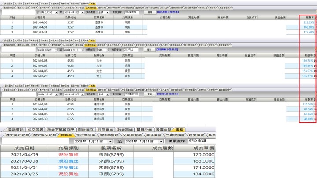Select the 134.0000 price cell
This screenshot has height=178, width=317.
(x=195, y=174)
